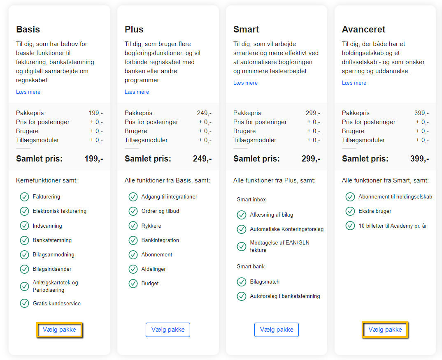
Task: Choose the Avanceret package Vælg pakke button
Action: [385, 330]
